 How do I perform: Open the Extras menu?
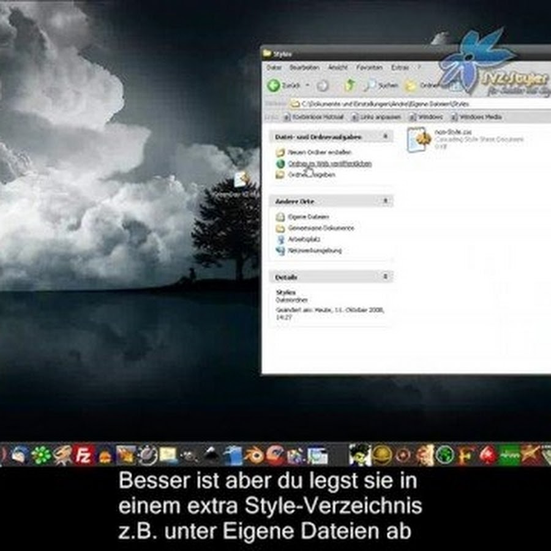tap(400, 67)
